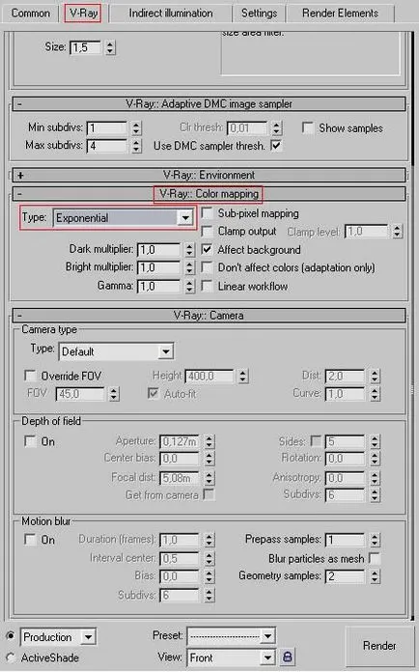
Task: Click the Gamma spinner arrows
Action: [x=189, y=287]
